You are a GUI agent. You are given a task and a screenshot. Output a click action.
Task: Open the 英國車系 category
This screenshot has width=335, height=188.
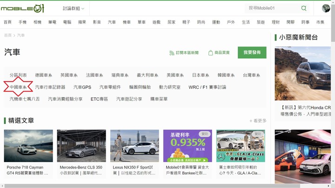click(x=69, y=75)
